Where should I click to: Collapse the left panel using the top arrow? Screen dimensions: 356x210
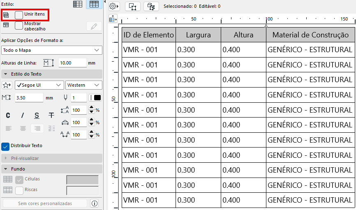105,2
